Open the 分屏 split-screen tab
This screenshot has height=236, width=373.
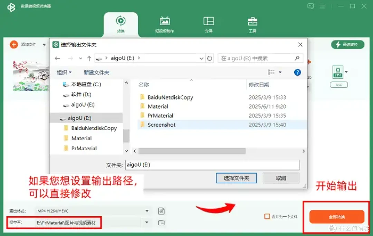(209, 25)
